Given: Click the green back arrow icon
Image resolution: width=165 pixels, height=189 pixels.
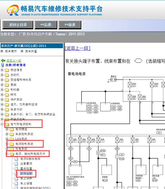Looking at the screenshot, I should (3, 61).
